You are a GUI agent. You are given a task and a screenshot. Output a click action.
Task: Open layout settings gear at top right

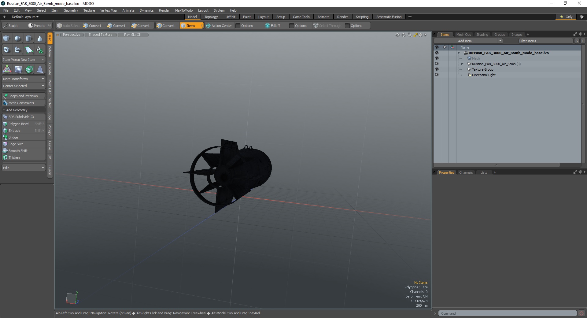point(582,17)
